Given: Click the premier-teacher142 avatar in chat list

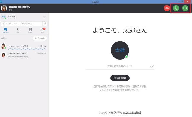Looking at the screenshot, I should click(4, 55).
